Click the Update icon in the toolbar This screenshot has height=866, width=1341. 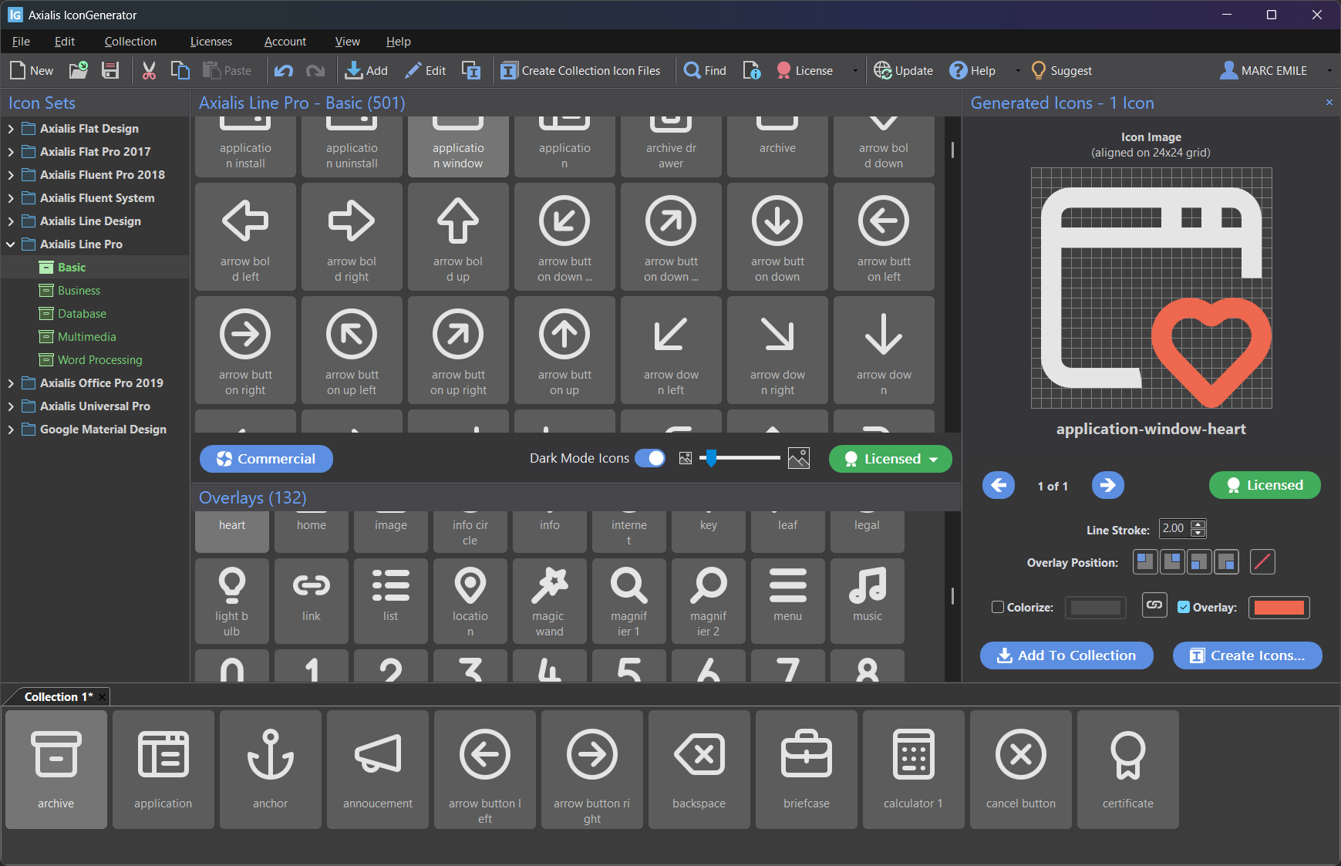click(884, 70)
